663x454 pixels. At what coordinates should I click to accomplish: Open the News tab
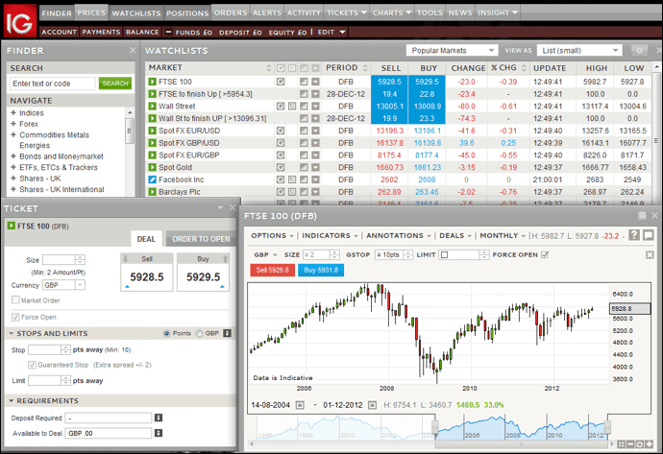tap(460, 12)
